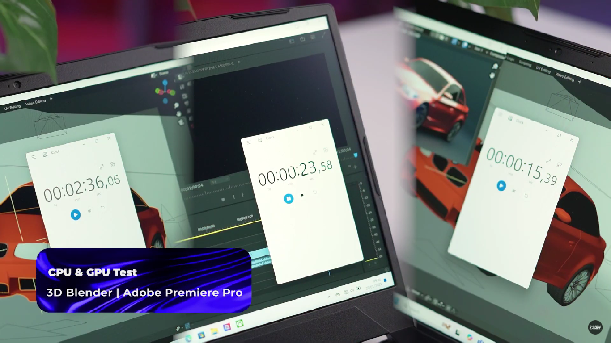Start the 00:00:15 stopwatch with play button
Image resolution: width=611 pixels, height=343 pixels.
click(501, 185)
